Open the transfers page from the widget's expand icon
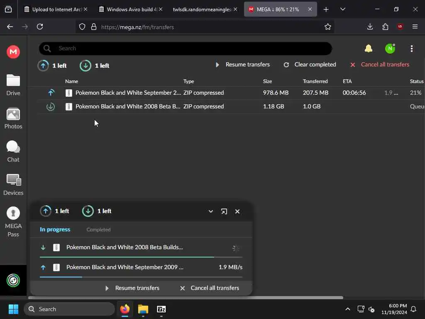The height and width of the screenshot is (319, 425). [224, 211]
